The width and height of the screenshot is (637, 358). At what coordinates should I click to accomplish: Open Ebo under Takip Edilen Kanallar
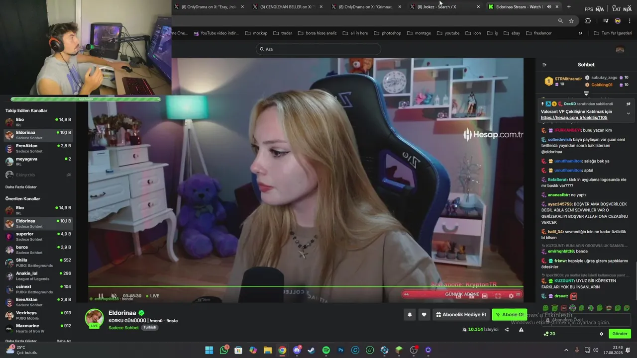click(38, 122)
